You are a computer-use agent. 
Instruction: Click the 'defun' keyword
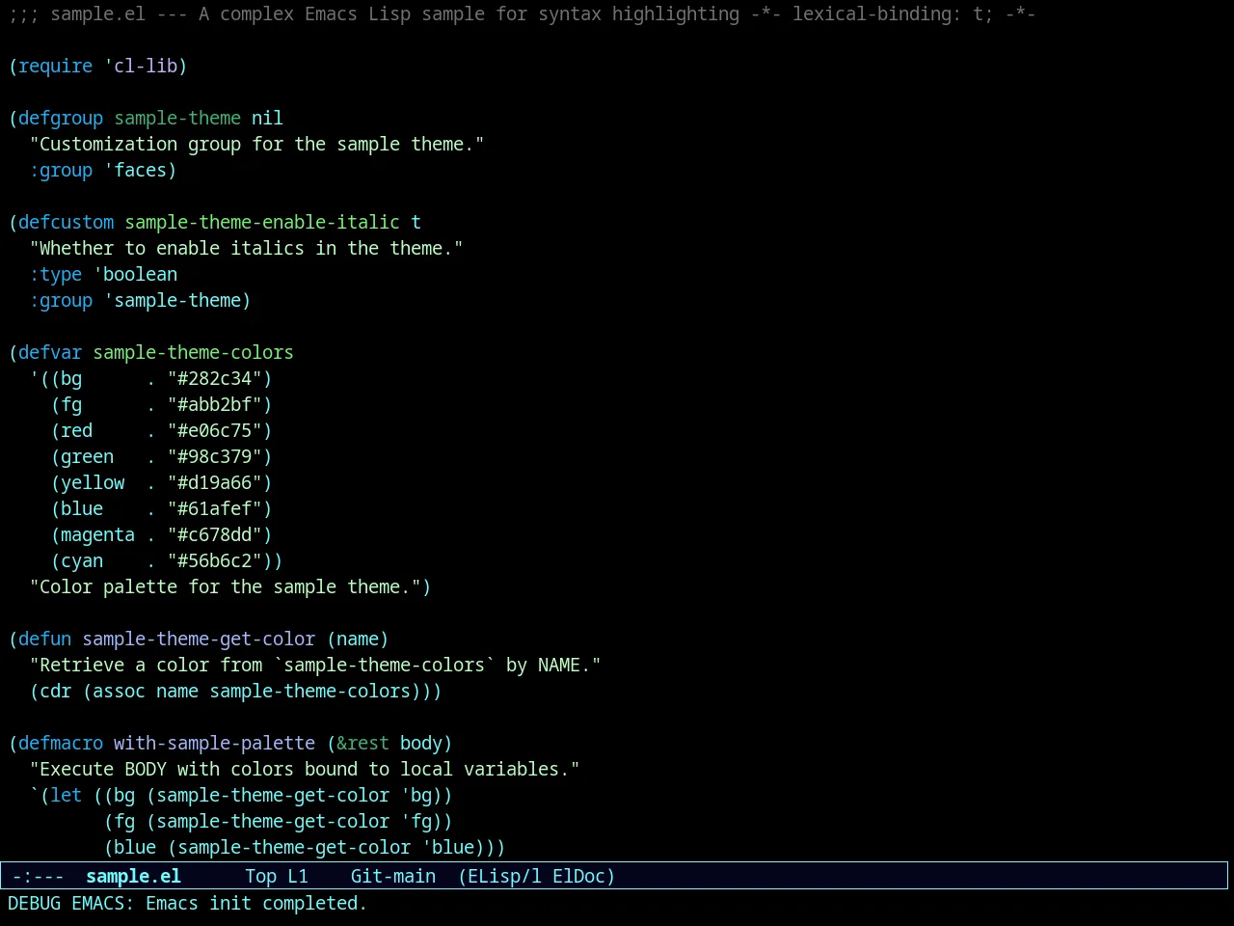click(x=45, y=639)
